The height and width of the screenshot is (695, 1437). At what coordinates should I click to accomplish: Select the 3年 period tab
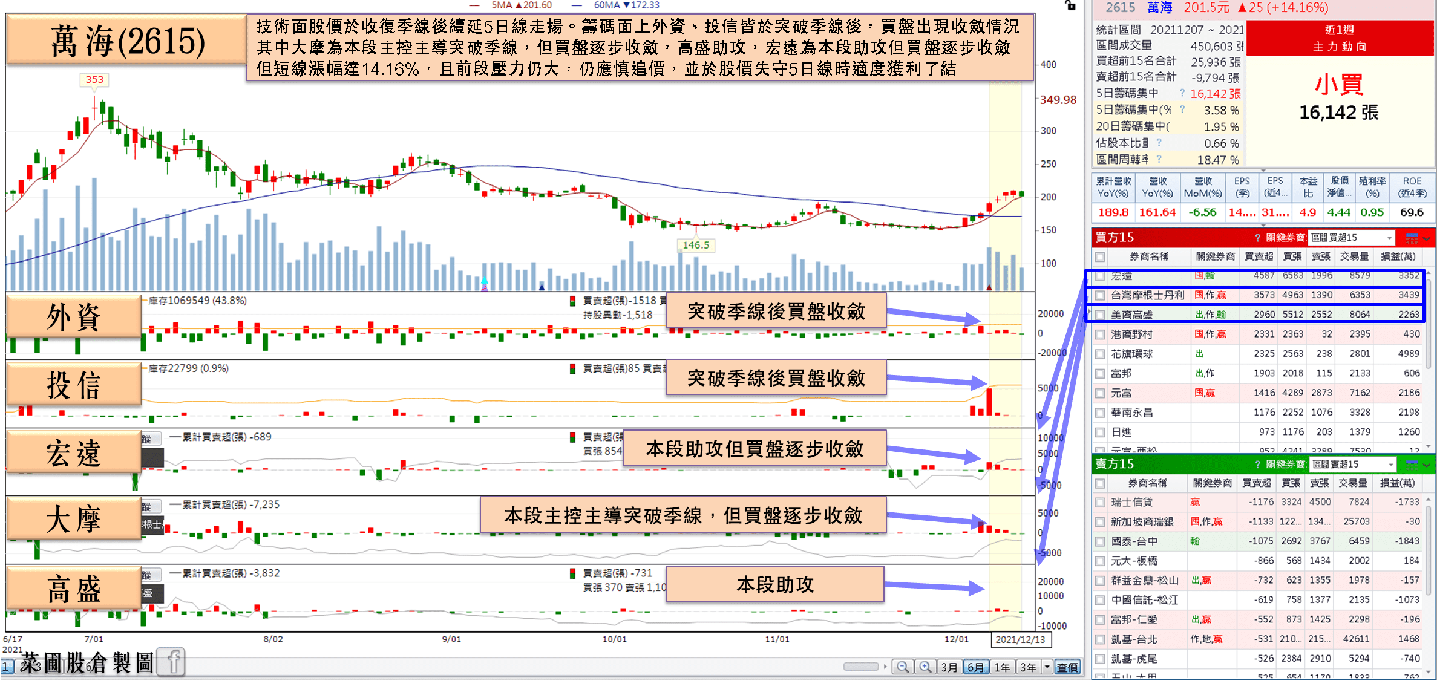click(1028, 667)
